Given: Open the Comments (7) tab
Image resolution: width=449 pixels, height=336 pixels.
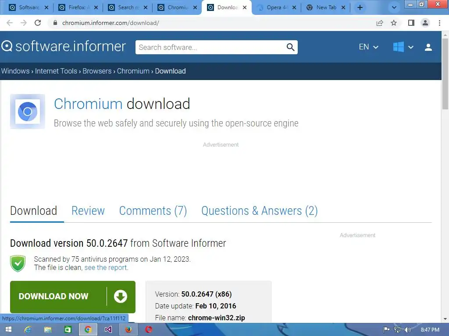Looking at the screenshot, I should point(153,211).
